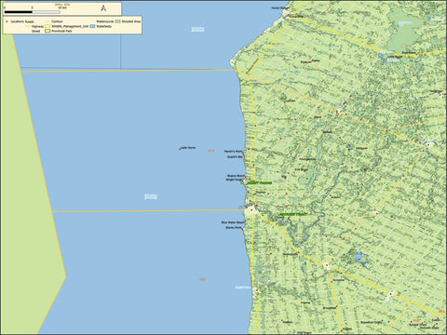447x335 pixels.
Task: Click the Locations red dot legend symbol
Action: (7, 21)
